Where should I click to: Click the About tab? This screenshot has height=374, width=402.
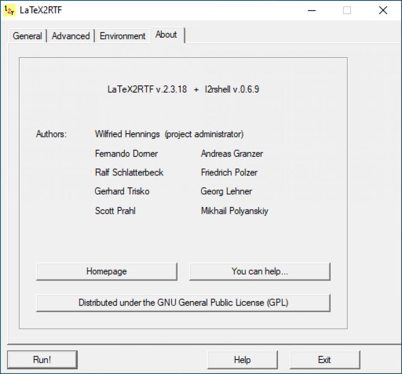click(167, 35)
